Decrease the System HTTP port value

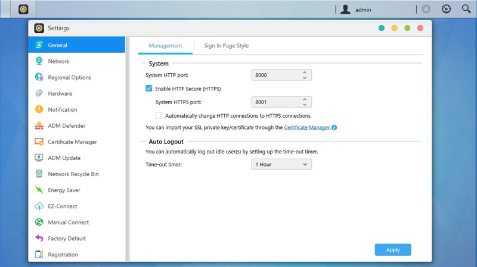(305, 78)
